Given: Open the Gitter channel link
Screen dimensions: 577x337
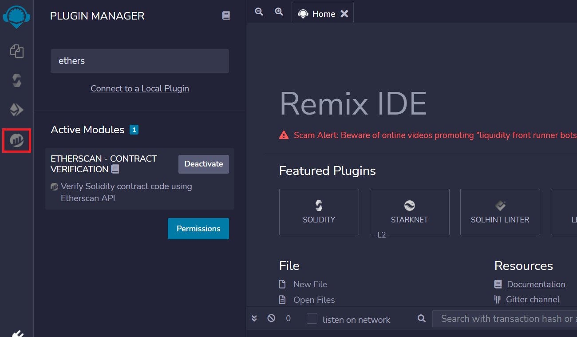Looking at the screenshot, I should (x=533, y=299).
